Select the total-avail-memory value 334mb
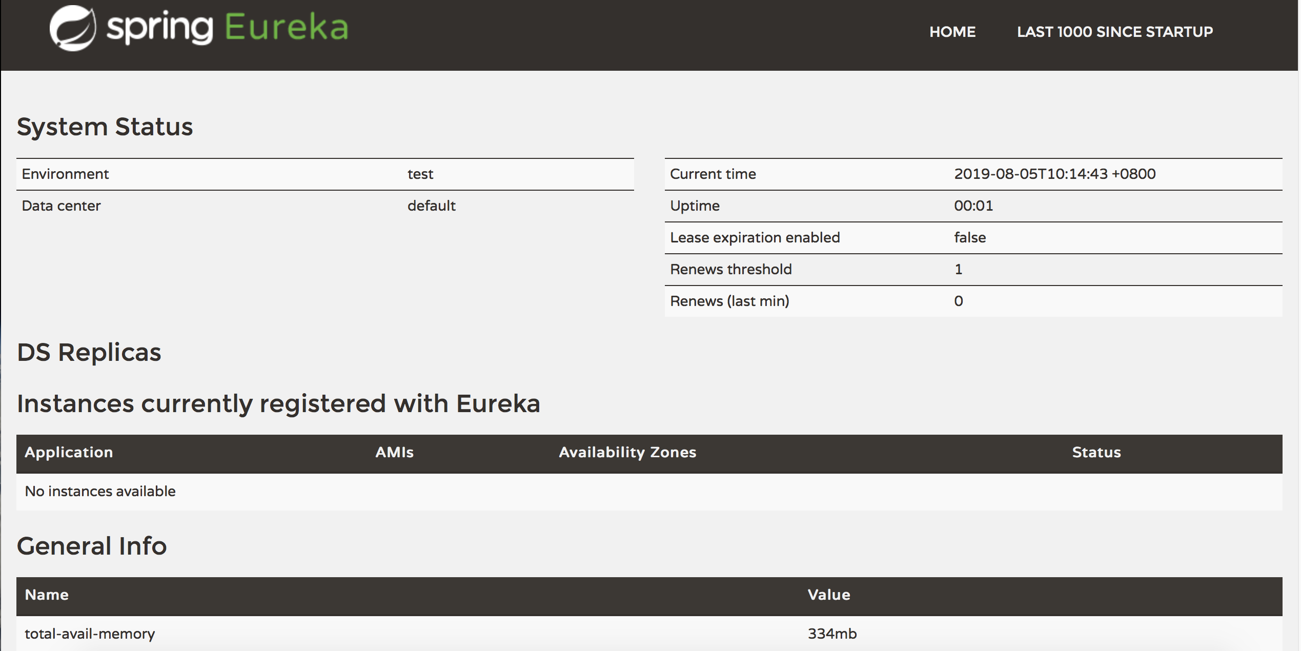 click(831, 634)
